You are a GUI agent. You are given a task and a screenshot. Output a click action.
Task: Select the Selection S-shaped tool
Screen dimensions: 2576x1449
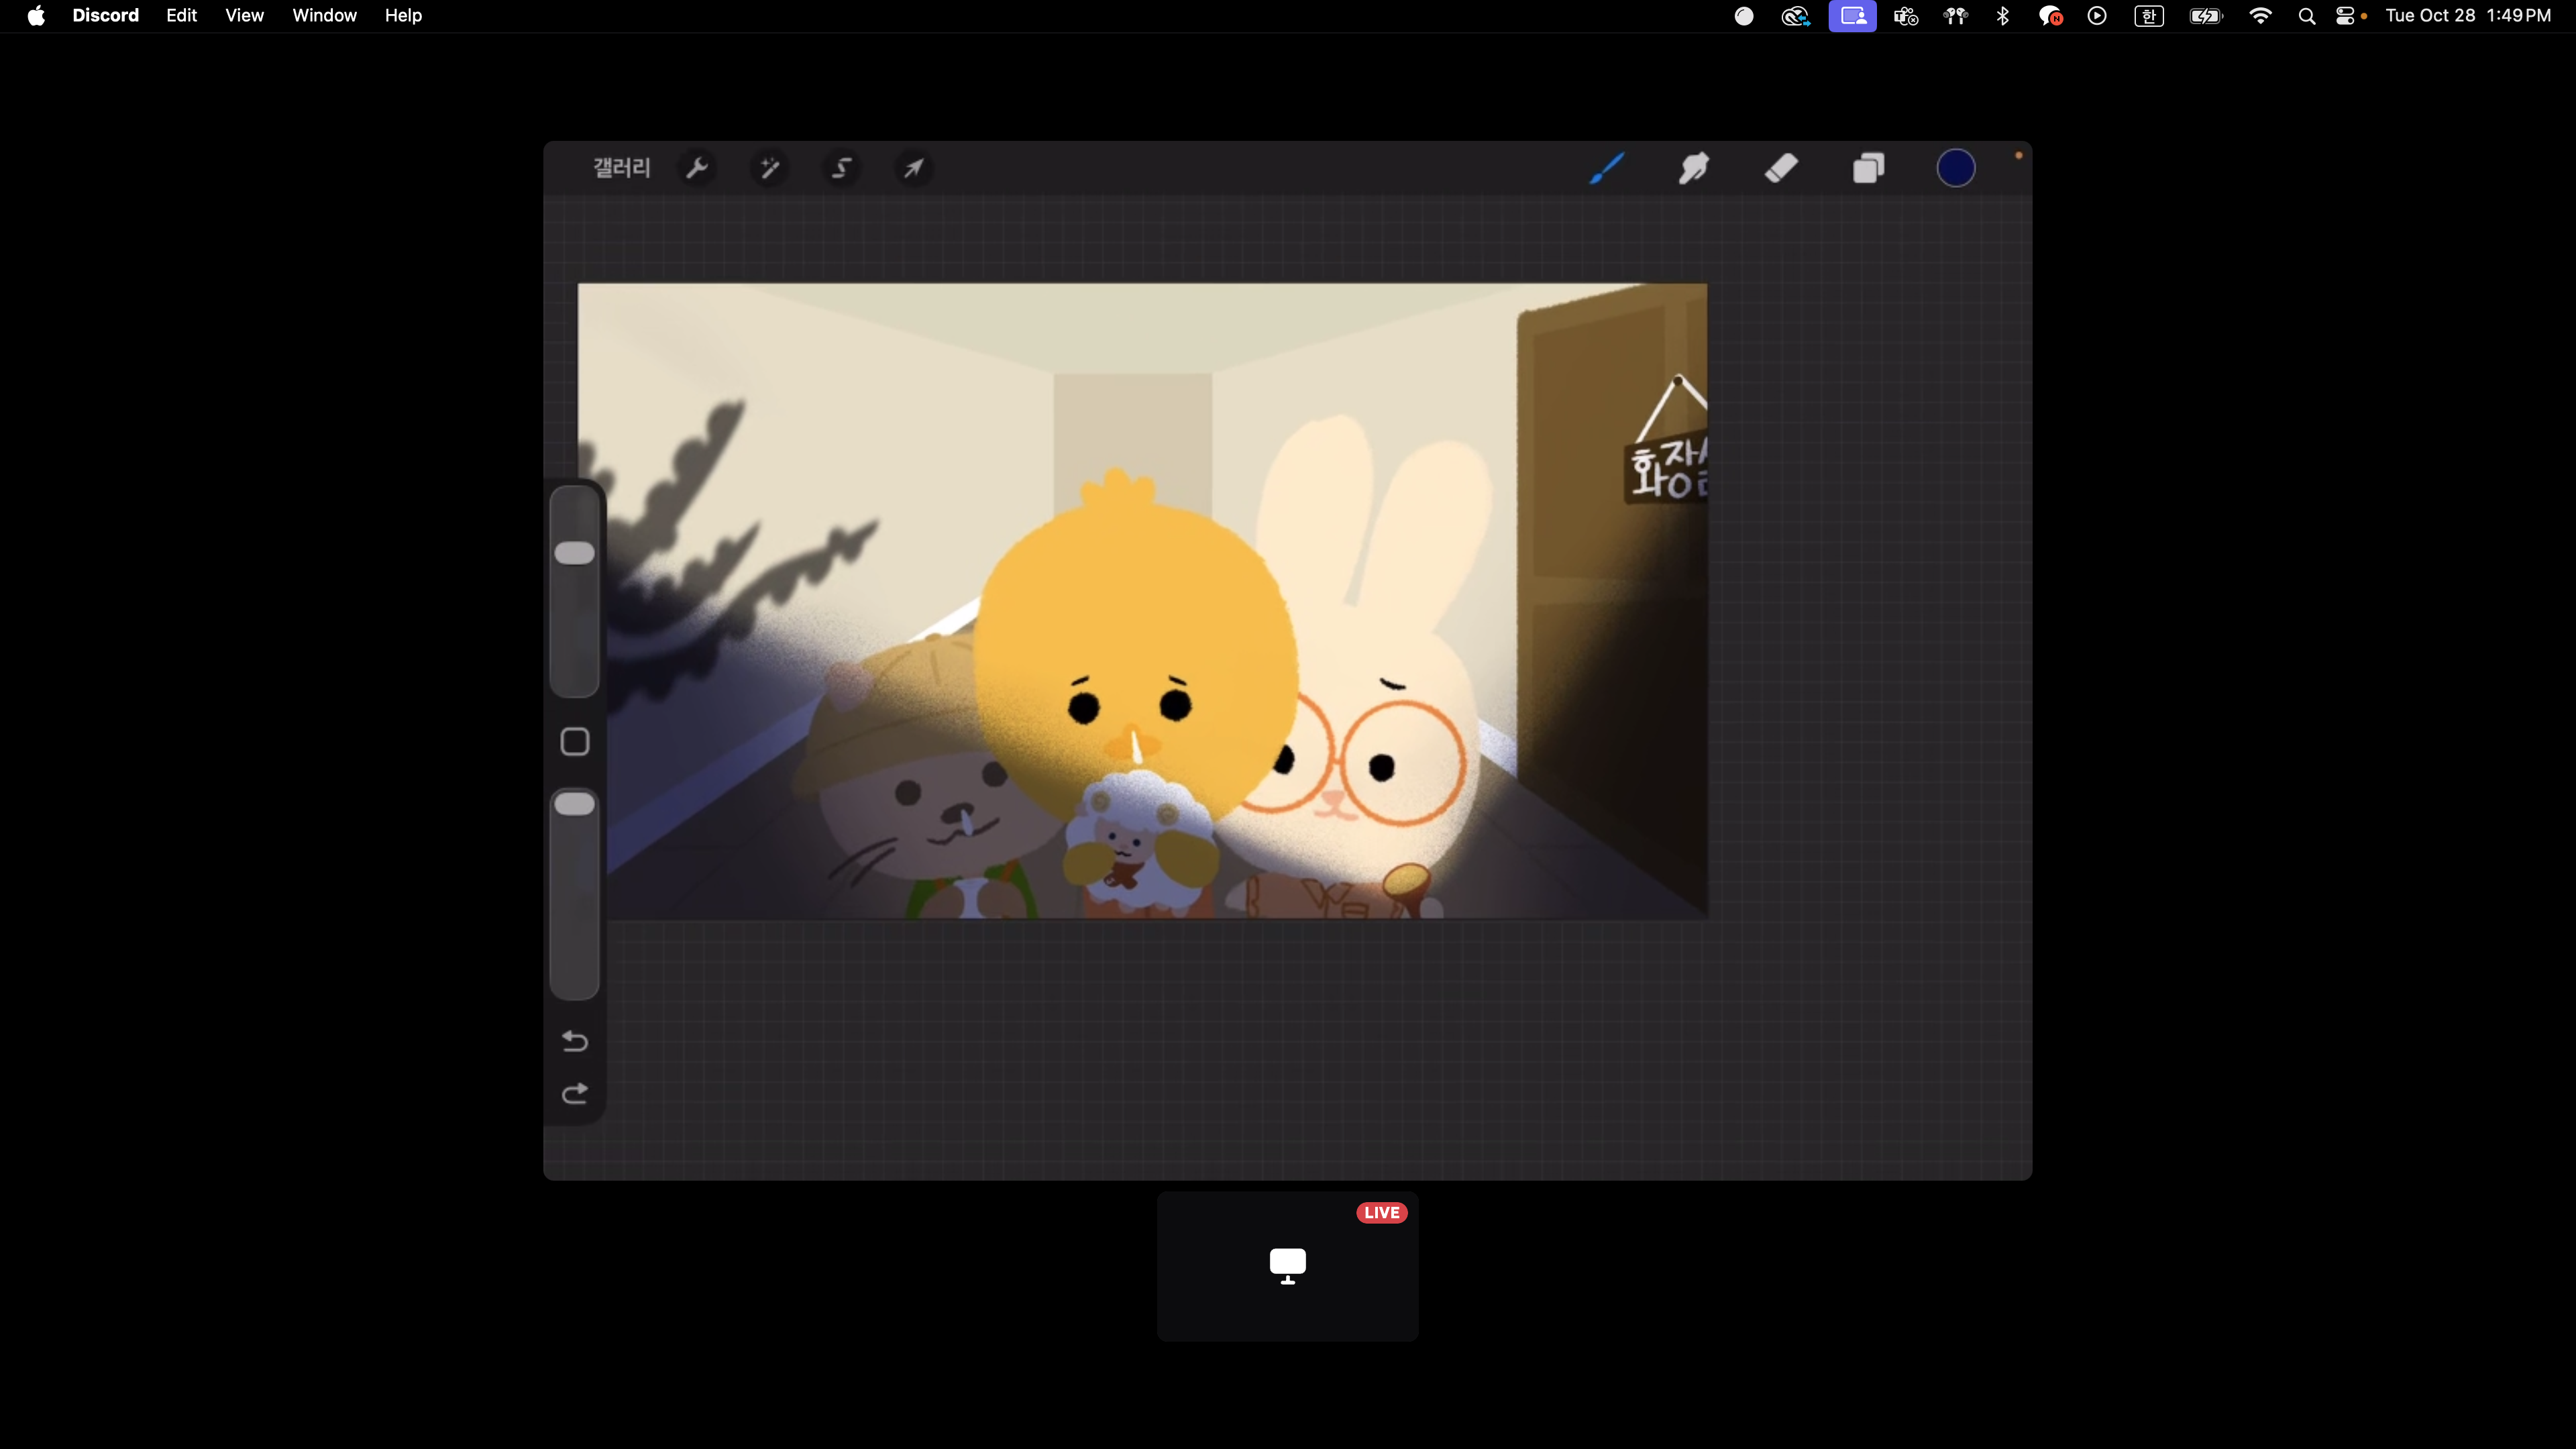pyautogui.click(x=842, y=168)
